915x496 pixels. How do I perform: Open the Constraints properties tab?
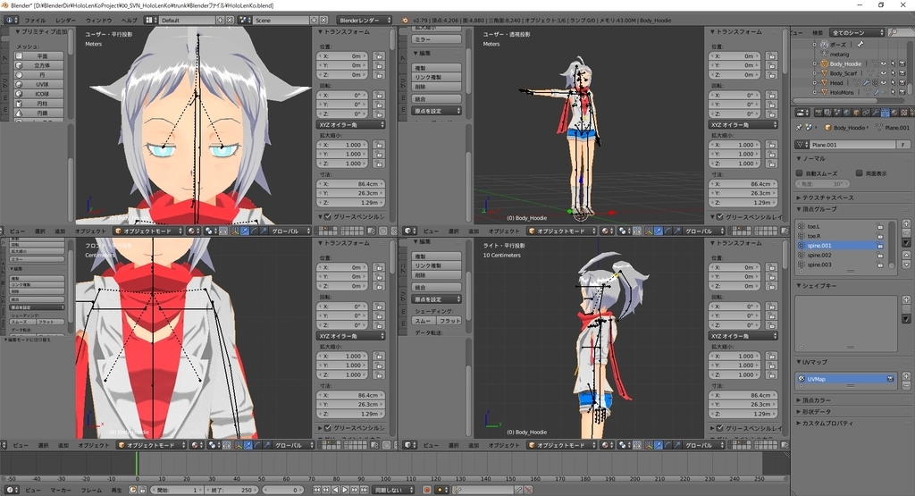pyautogui.click(x=866, y=112)
